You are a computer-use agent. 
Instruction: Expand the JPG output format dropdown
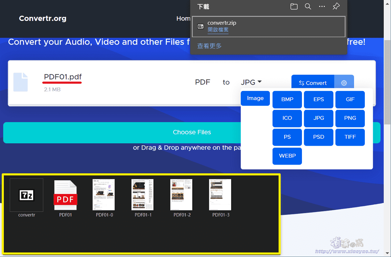tap(251, 82)
